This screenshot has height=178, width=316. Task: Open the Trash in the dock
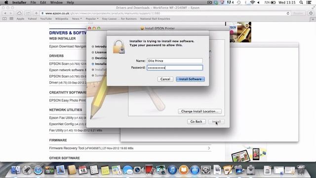[301, 170]
